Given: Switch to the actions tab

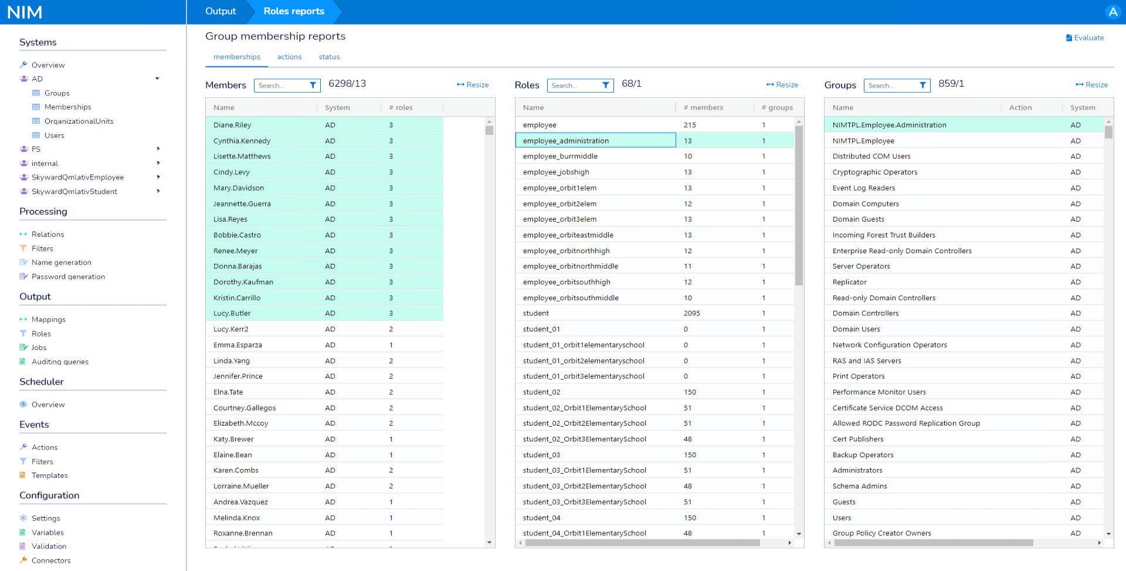Looking at the screenshot, I should (x=289, y=57).
